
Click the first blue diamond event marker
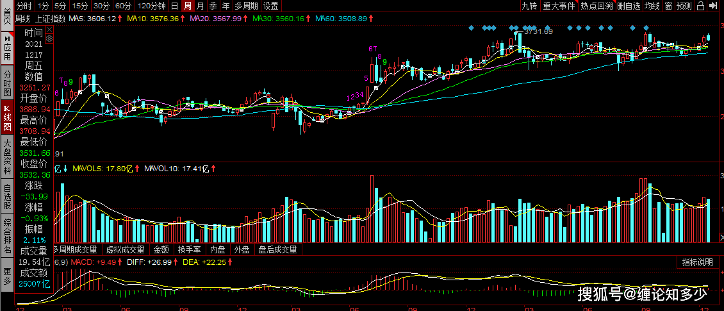[471, 28]
